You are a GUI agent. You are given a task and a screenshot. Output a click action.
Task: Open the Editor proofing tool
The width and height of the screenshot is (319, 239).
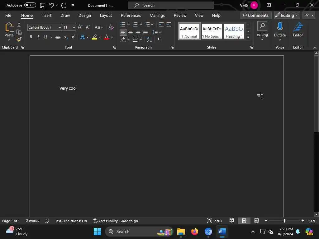pyautogui.click(x=298, y=30)
